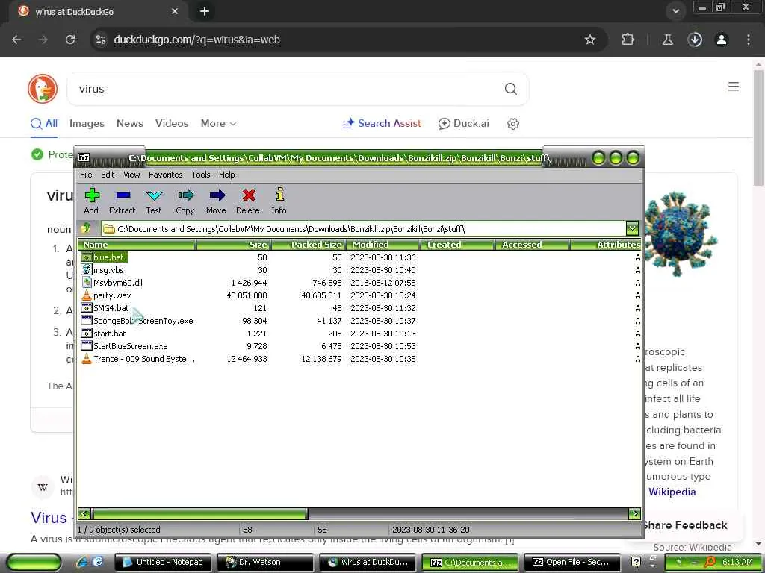Select the StartBlueScreen.exe file icon
Image resolution: width=765 pixels, height=573 pixels.
(x=87, y=345)
